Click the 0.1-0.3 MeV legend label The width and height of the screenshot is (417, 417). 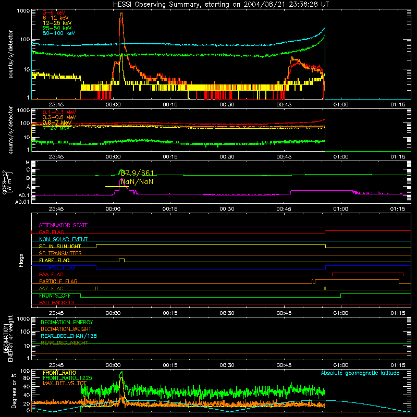59,112
